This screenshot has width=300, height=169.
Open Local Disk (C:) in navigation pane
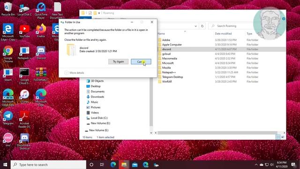97,118
